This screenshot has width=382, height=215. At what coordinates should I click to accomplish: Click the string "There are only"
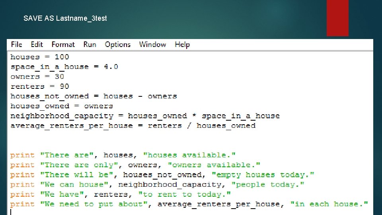pyautogui.click(x=79, y=165)
